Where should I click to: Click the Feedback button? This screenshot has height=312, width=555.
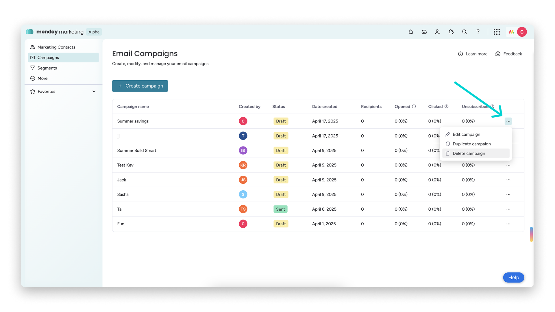509,54
